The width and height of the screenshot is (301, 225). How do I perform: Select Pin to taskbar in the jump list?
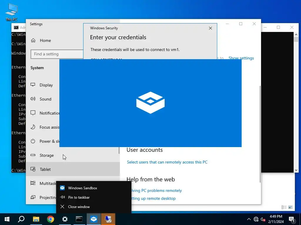[94, 197]
